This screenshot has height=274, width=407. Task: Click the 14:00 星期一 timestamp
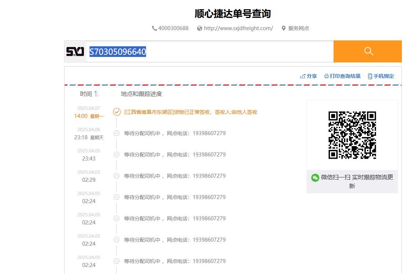89,116
